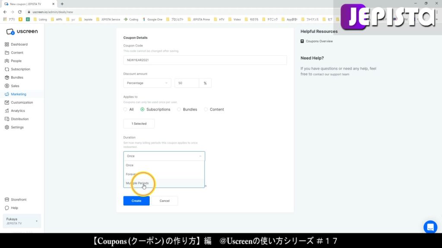The height and width of the screenshot is (248, 442).
Task: Open the JEPISTA Service bookmark folder
Action: point(108,19)
